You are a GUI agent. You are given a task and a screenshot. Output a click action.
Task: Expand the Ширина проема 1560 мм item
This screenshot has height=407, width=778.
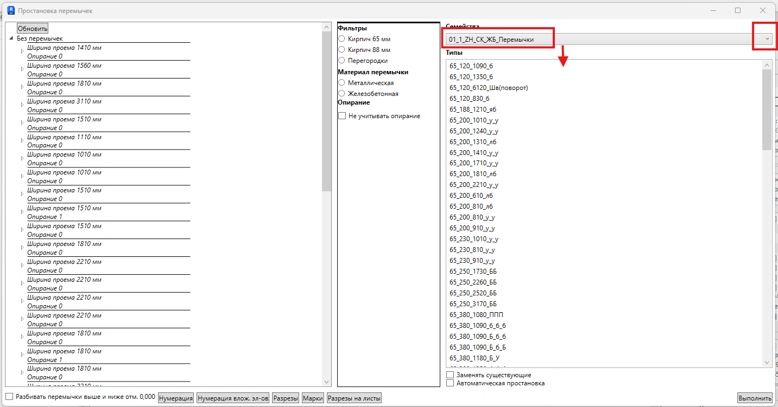22,69
